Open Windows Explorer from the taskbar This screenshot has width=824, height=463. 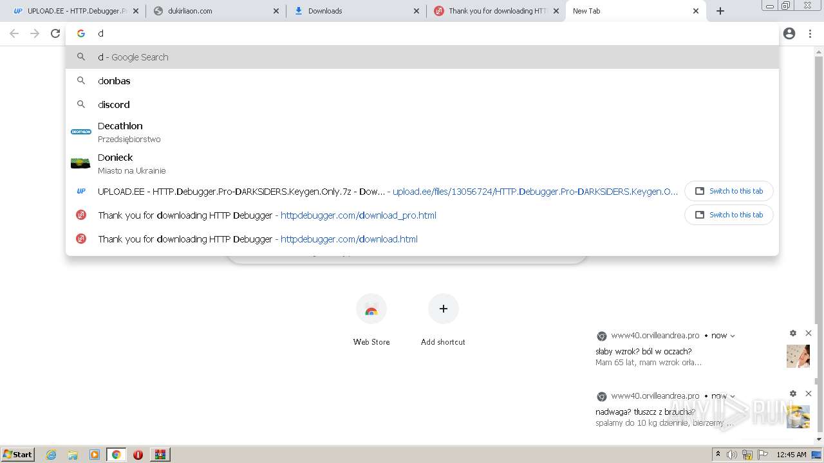point(73,455)
